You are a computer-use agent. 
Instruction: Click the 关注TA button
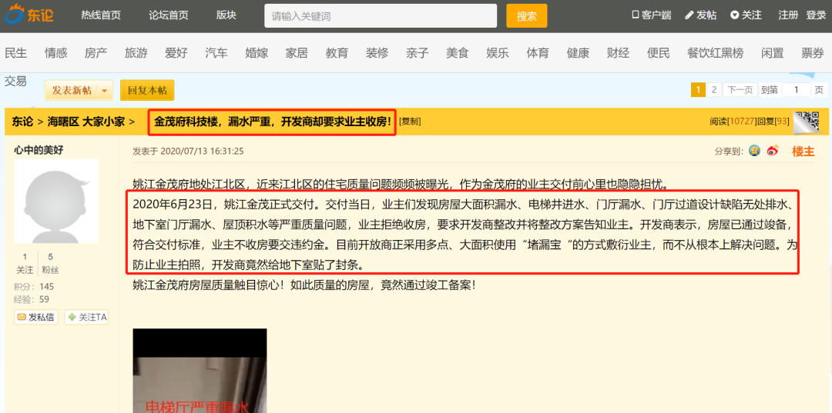(x=86, y=317)
